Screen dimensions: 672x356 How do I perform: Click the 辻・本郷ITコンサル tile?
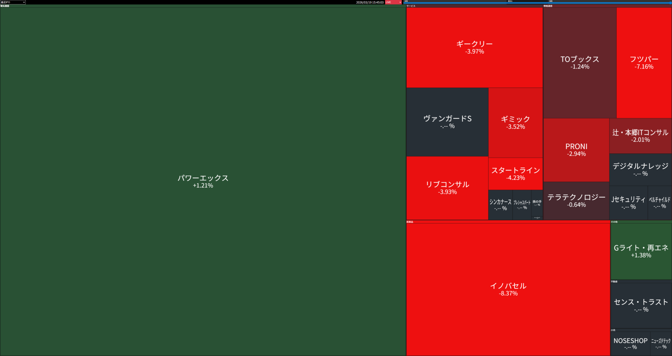[x=640, y=136]
